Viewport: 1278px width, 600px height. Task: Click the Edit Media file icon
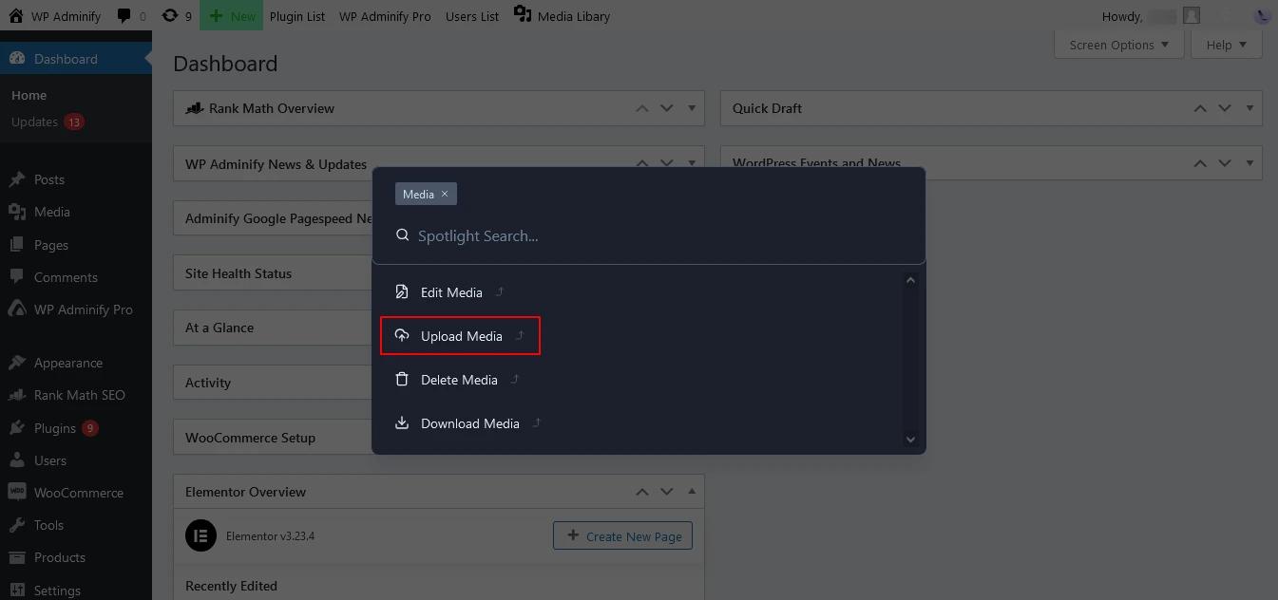402,292
